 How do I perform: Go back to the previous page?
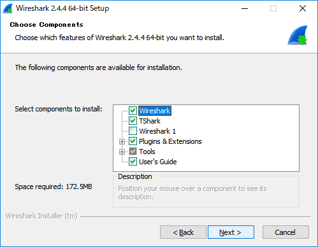click(x=183, y=232)
